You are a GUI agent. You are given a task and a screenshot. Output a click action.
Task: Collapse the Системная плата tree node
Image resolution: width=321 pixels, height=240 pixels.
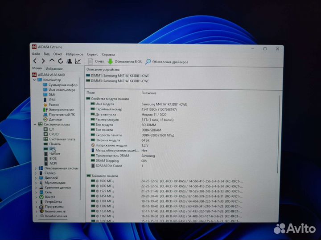35,124
